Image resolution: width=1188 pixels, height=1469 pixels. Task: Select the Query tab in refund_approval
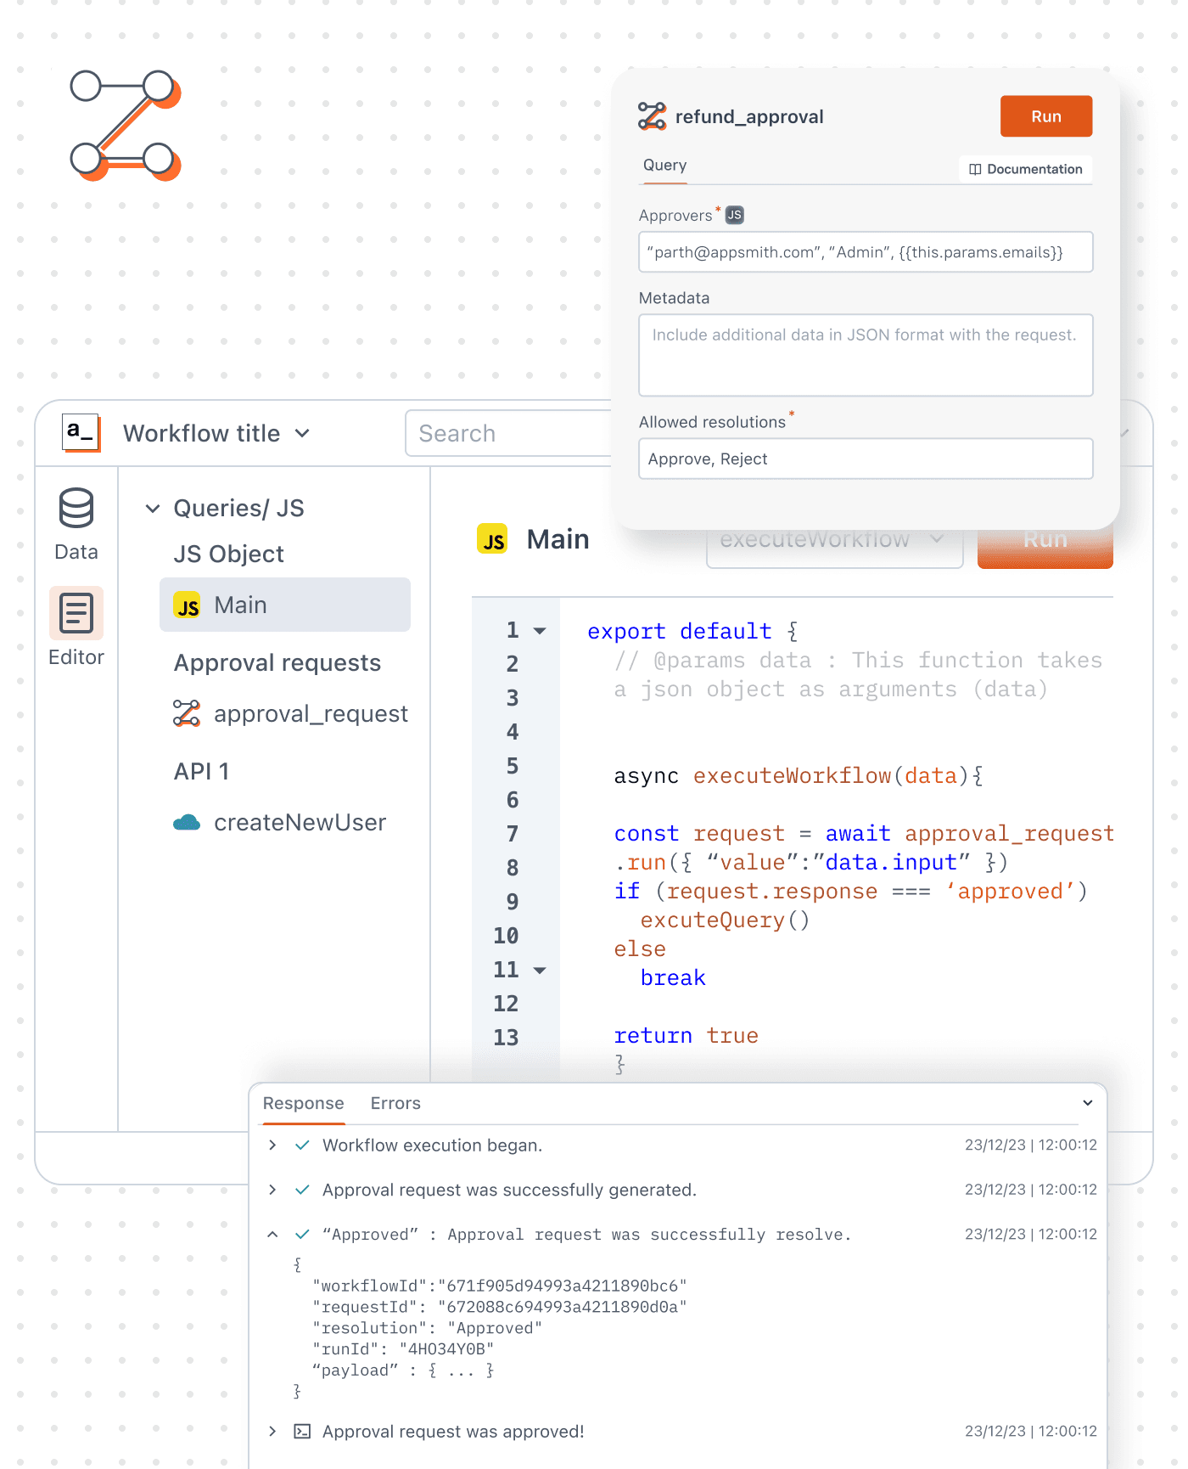[664, 166]
